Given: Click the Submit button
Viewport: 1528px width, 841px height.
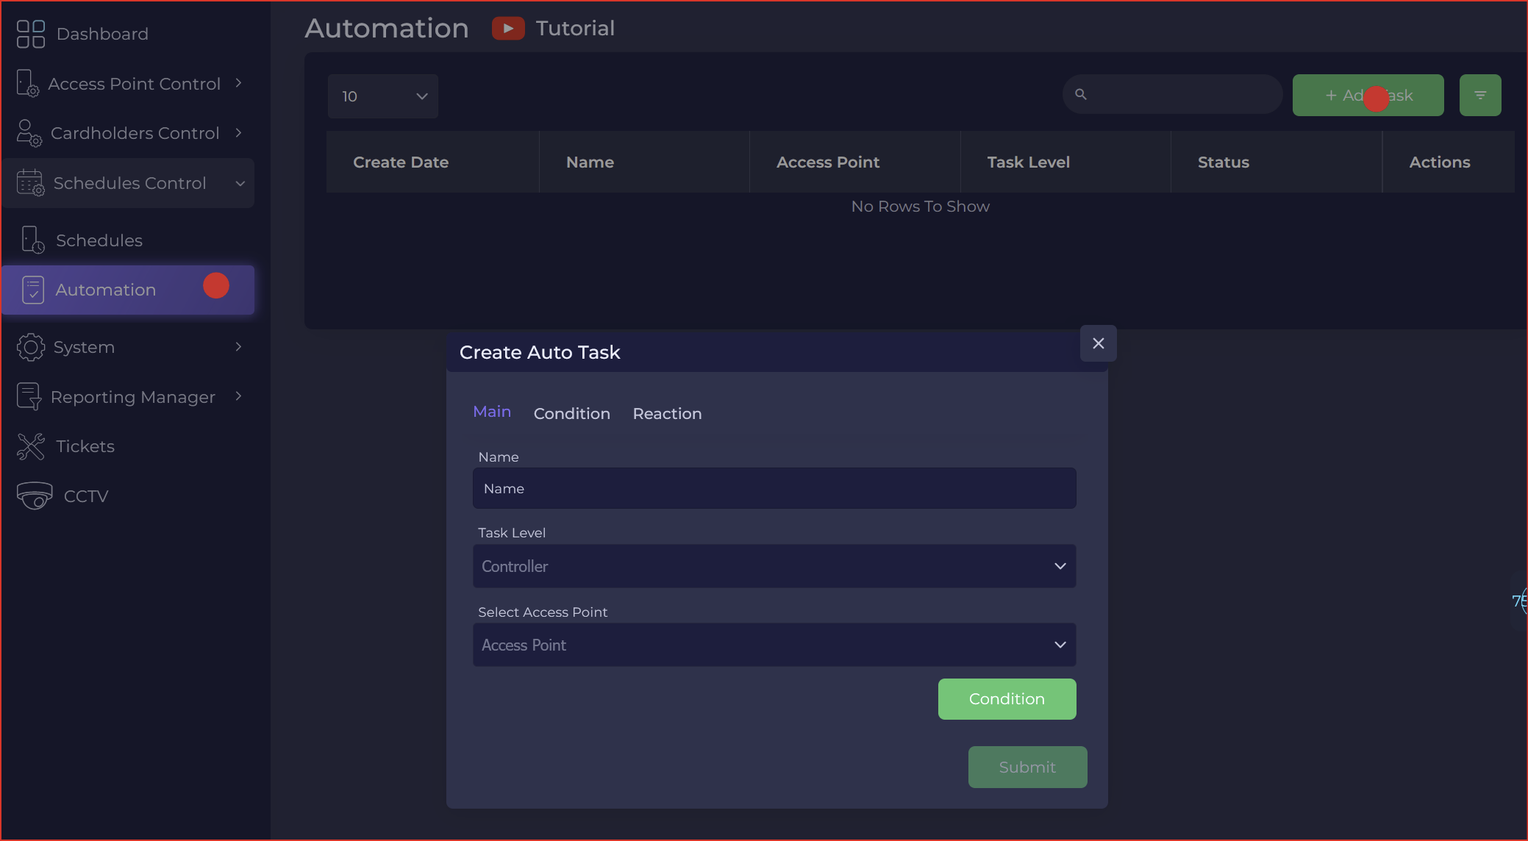Looking at the screenshot, I should (x=1028, y=767).
